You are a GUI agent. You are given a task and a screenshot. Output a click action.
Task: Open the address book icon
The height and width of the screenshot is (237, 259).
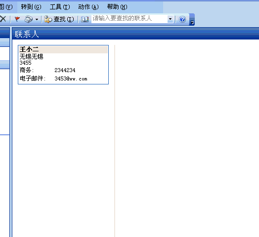point(85,19)
